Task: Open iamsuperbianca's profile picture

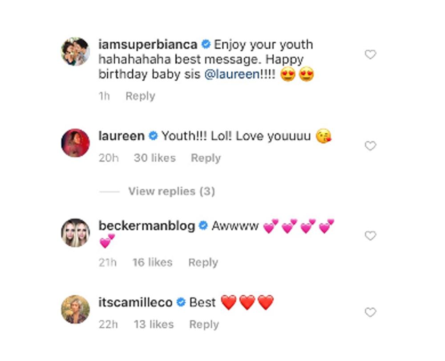Action: click(x=75, y=52)
